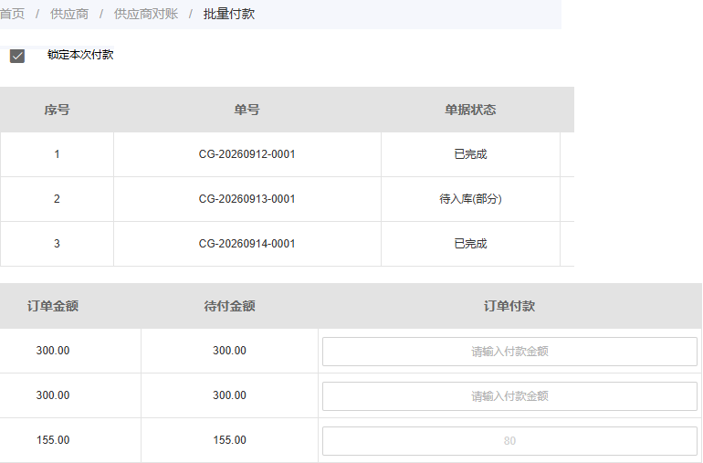Open 供应商对账 breadcrumb link
This screenshot has width=703, height=463.
pyautogui.click(x=146, y=14)
